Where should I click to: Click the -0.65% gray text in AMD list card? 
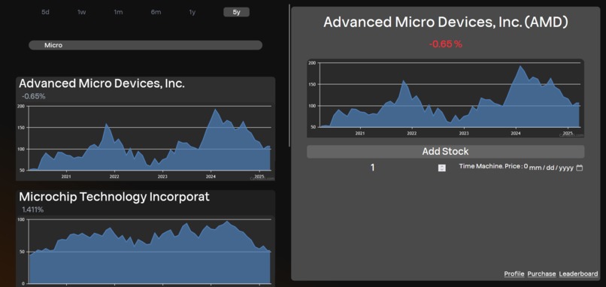click(34, 96)
